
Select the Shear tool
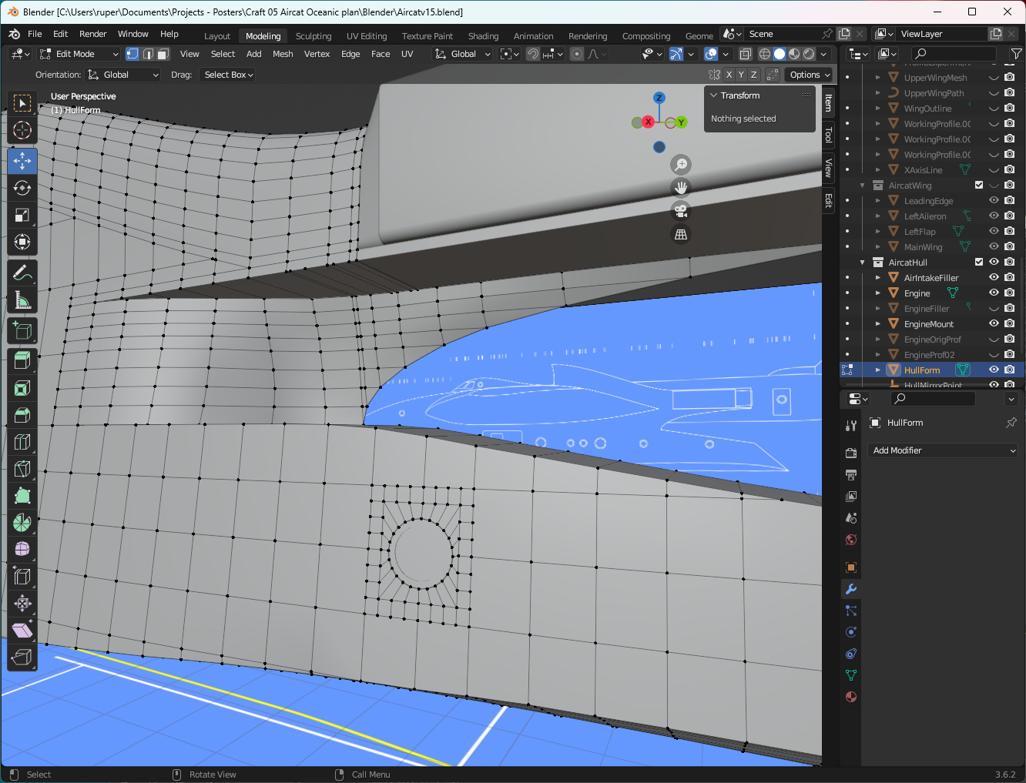(x=22, y=630)
